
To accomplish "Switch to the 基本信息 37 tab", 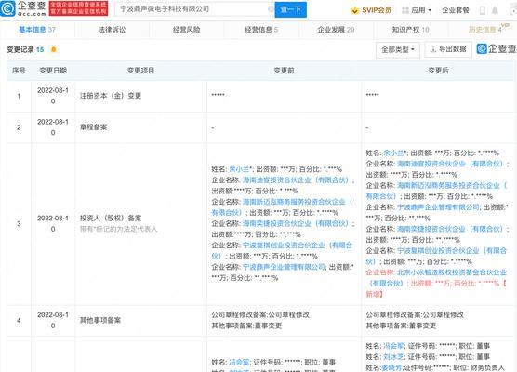I will (37, 30).
